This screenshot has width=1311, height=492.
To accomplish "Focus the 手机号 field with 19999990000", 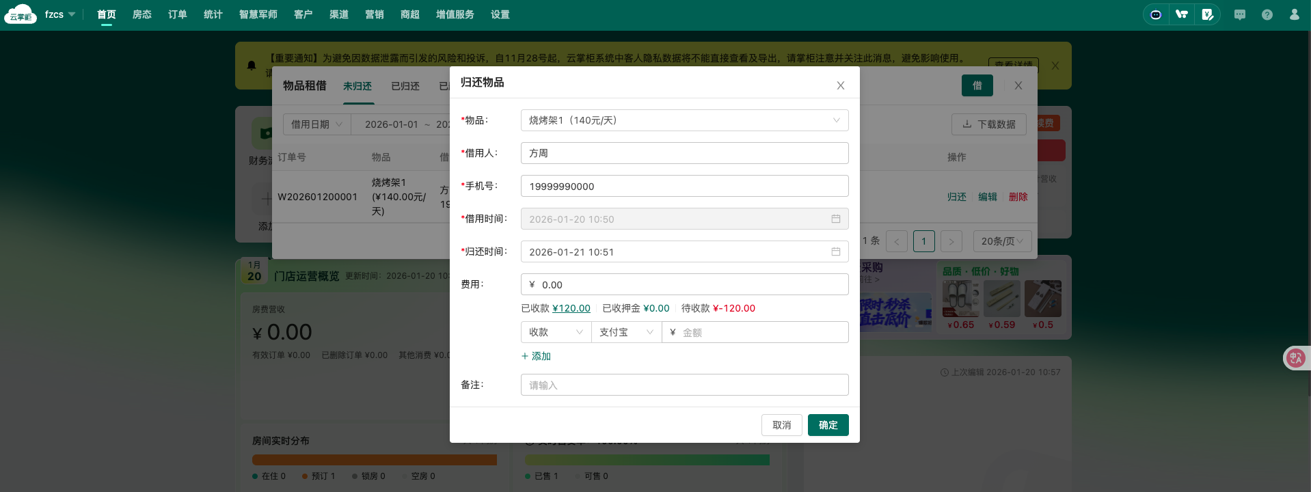I will tap(685, 186).
